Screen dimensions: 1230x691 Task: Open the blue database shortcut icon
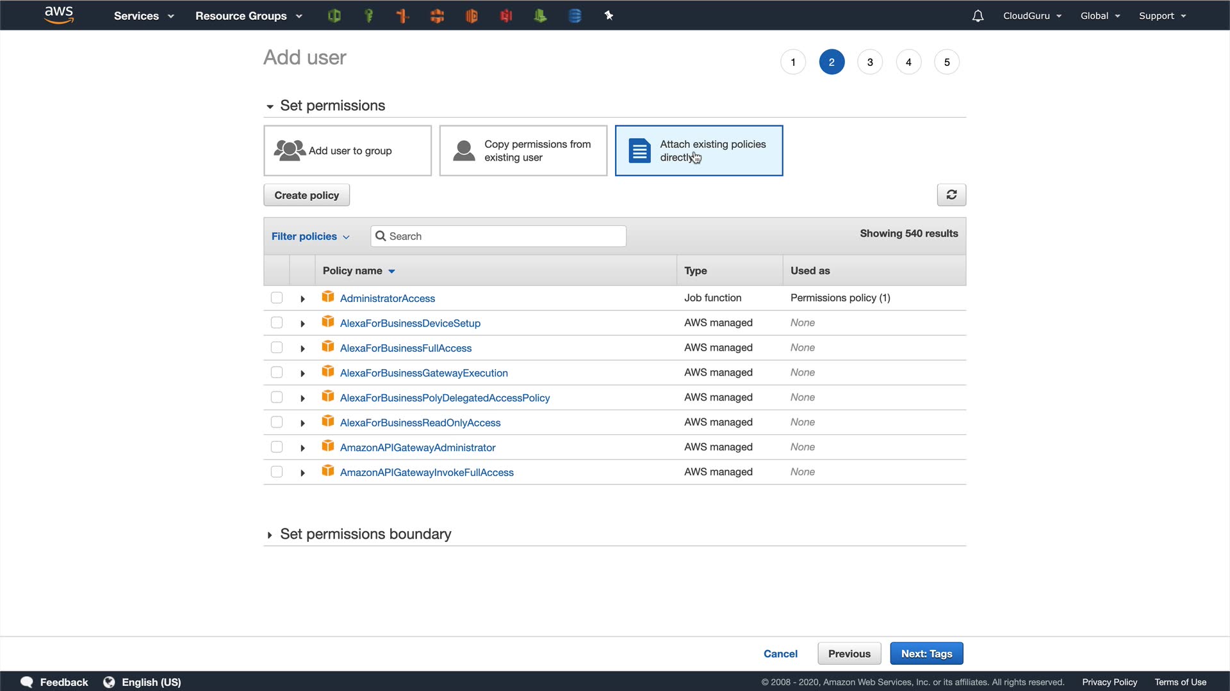[575, 16]
